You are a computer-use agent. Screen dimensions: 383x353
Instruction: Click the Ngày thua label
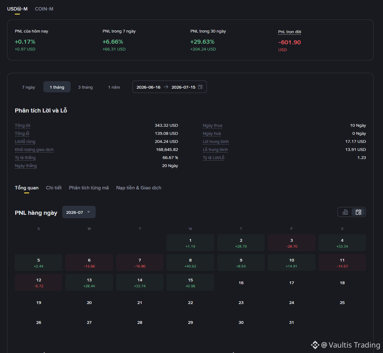[212, 126]
